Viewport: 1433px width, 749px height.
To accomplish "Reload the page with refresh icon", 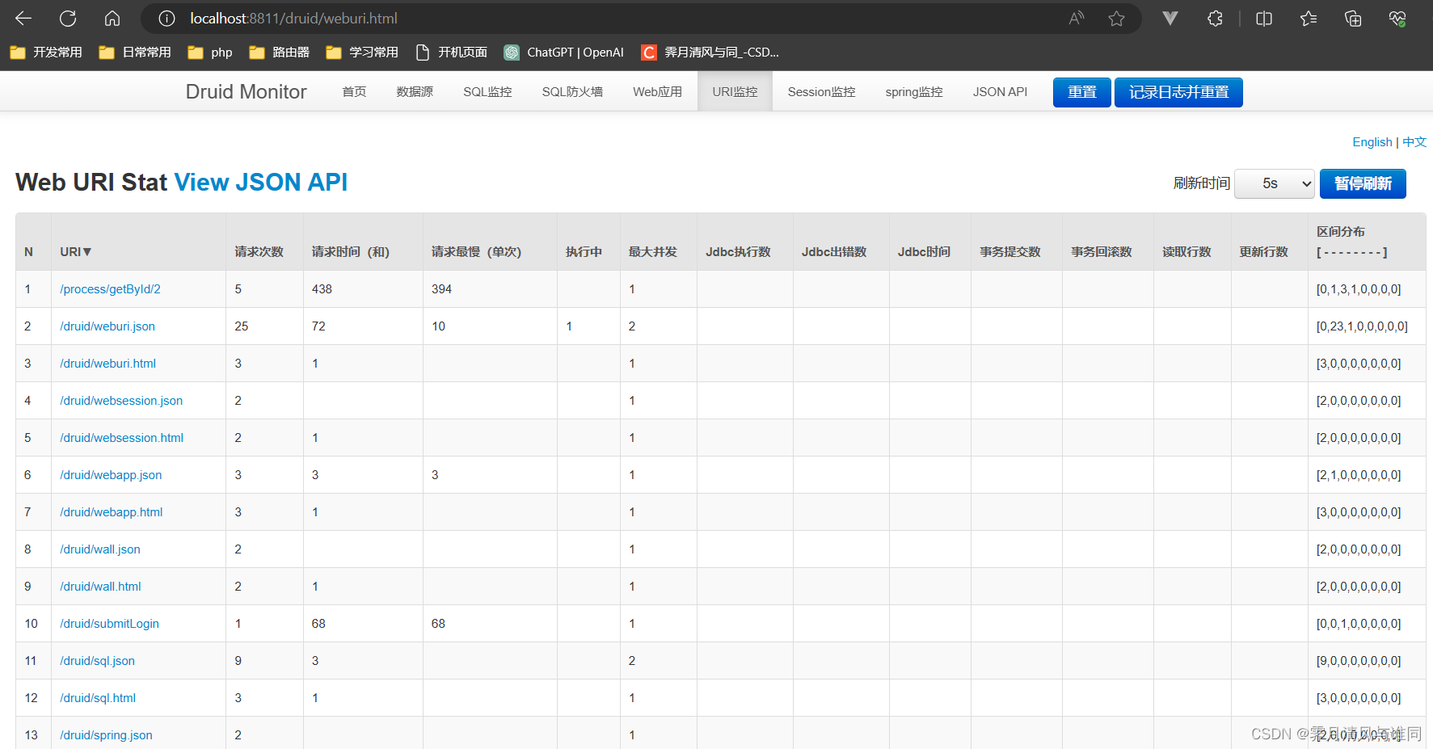I will point(68,18).
